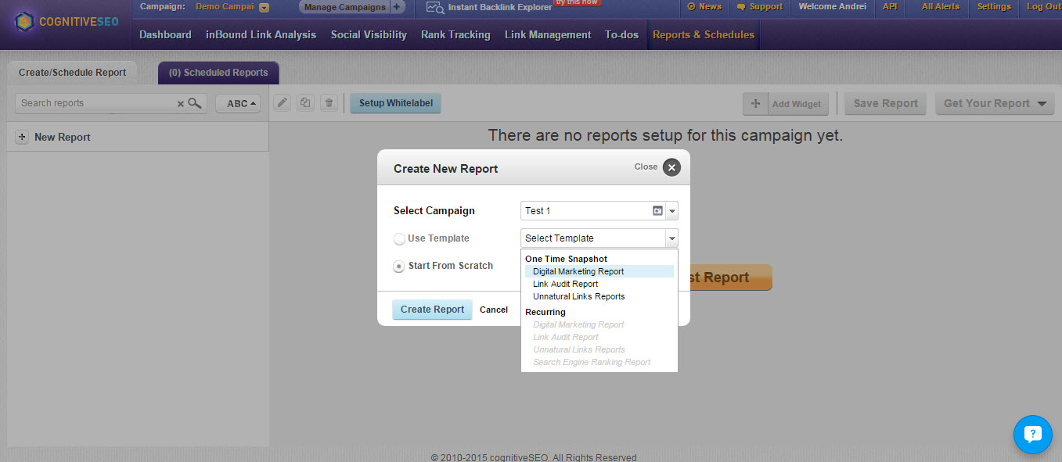Expand the Select Campaign Test 1 dropdown
The image size is (1062, 462).
pyautogui.click(x=672, y=211)
